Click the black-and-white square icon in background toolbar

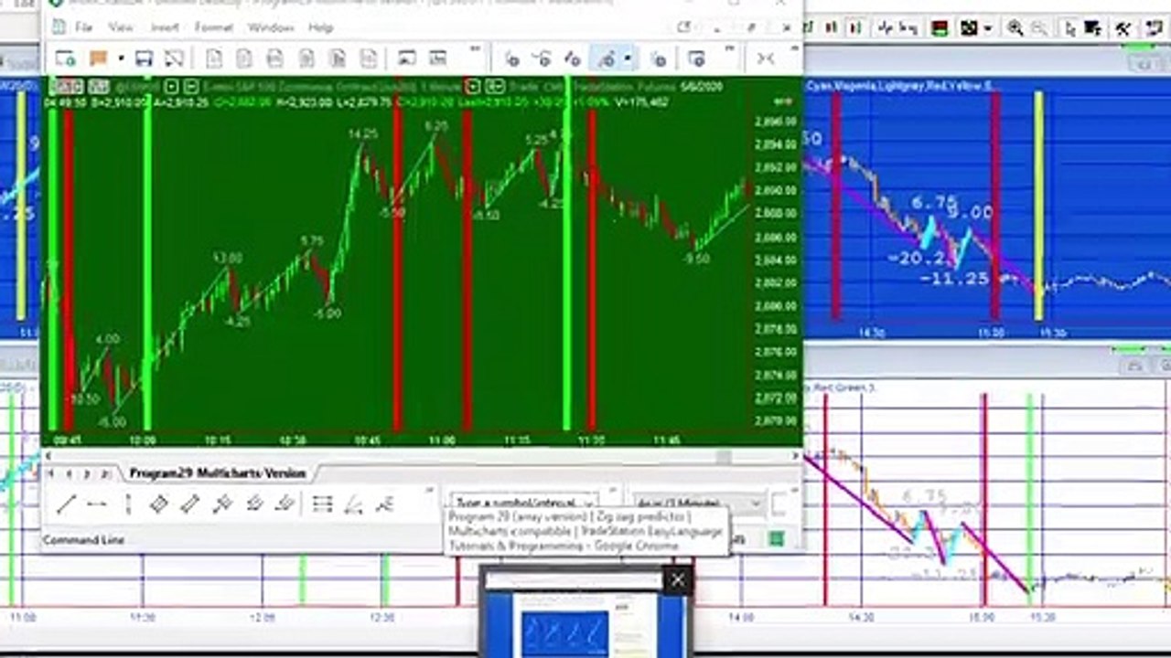[x=969, y=28]
